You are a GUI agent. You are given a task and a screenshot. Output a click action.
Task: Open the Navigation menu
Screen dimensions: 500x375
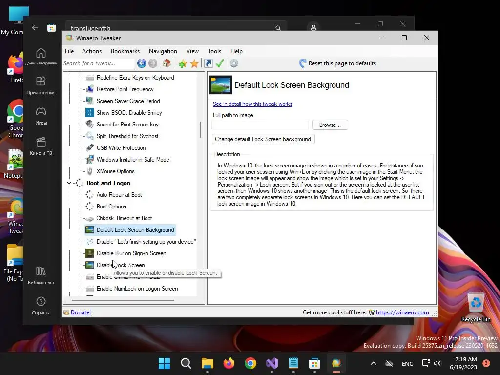click(x=163, y=51)
